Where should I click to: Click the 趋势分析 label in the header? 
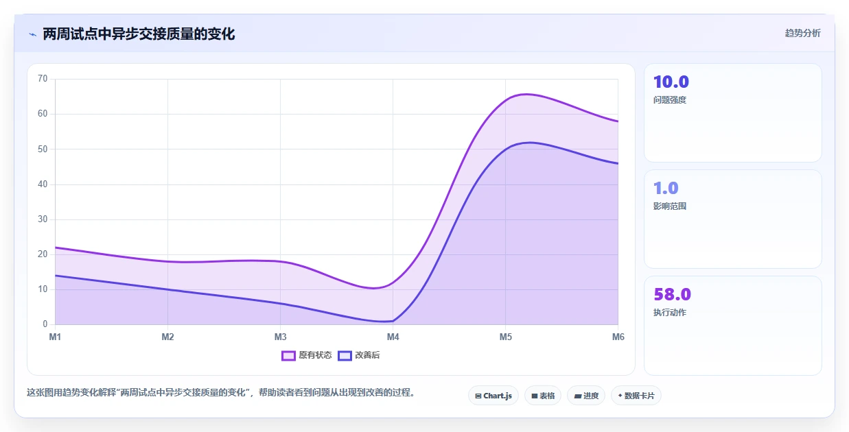coord(802,33)
